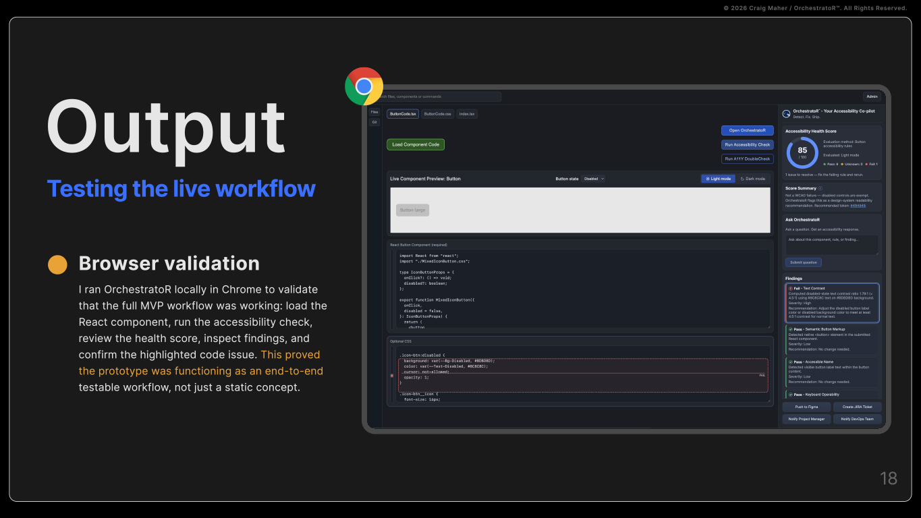Click the recommended token #494949 link
921x518 pixels.
pyautogui.click(x=858, y=205)
